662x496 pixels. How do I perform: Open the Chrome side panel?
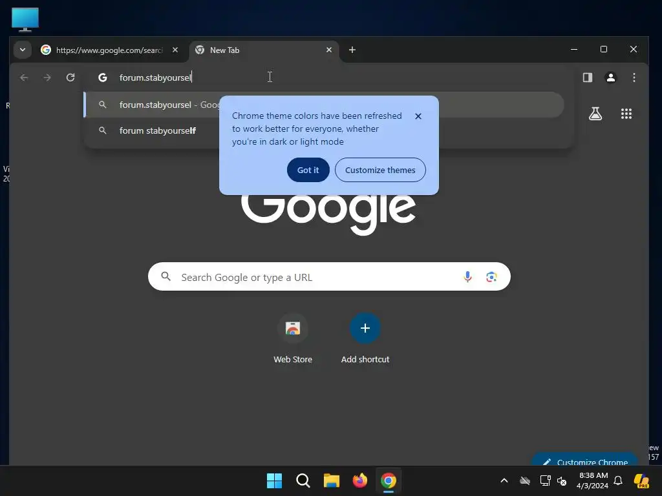point(587,77)
